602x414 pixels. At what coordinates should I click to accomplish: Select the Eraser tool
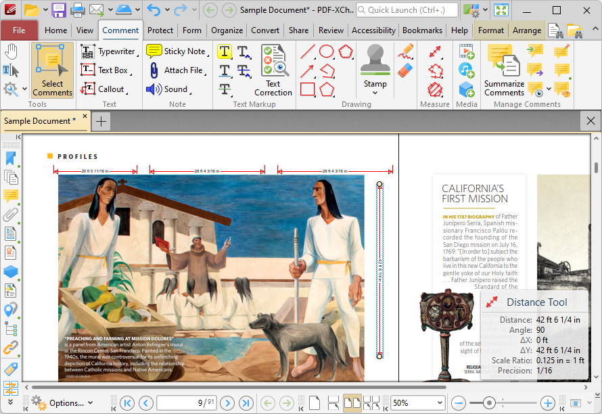click(x=405, y=70)
